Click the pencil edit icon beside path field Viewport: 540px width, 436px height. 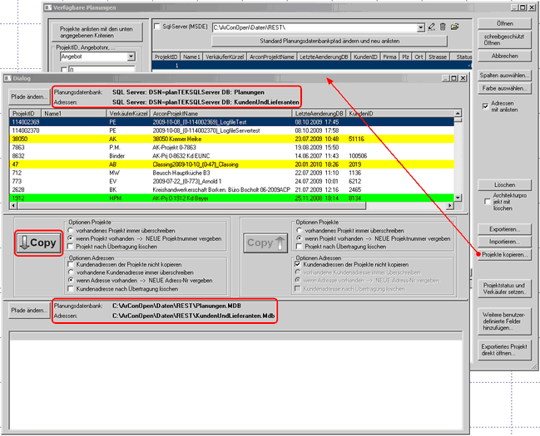430,27
